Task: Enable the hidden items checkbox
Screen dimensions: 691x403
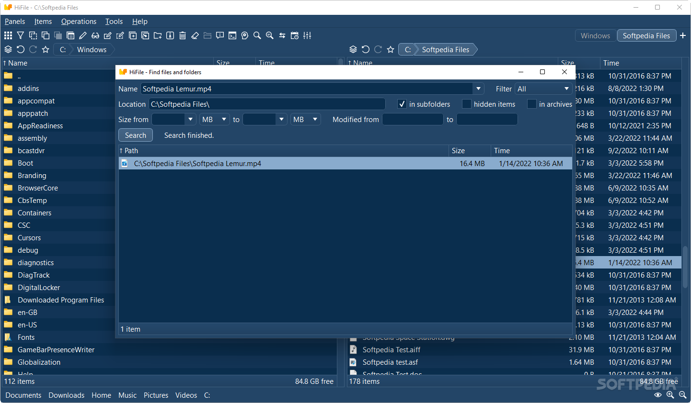Action: point(467,104)
